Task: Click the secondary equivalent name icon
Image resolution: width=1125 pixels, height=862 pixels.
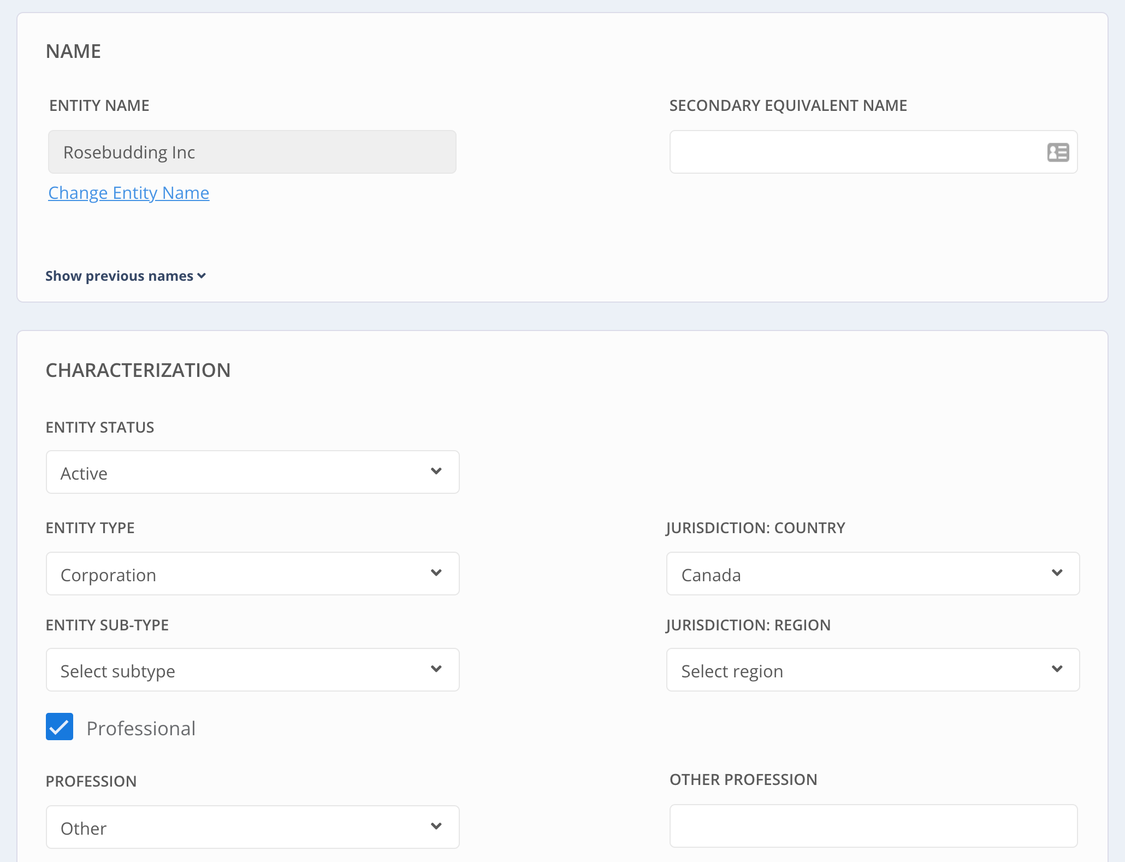Action: click(1058, 152)
